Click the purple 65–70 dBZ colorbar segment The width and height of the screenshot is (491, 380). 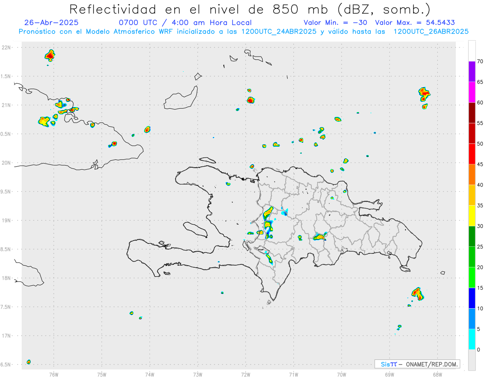[x=472, y=71]
